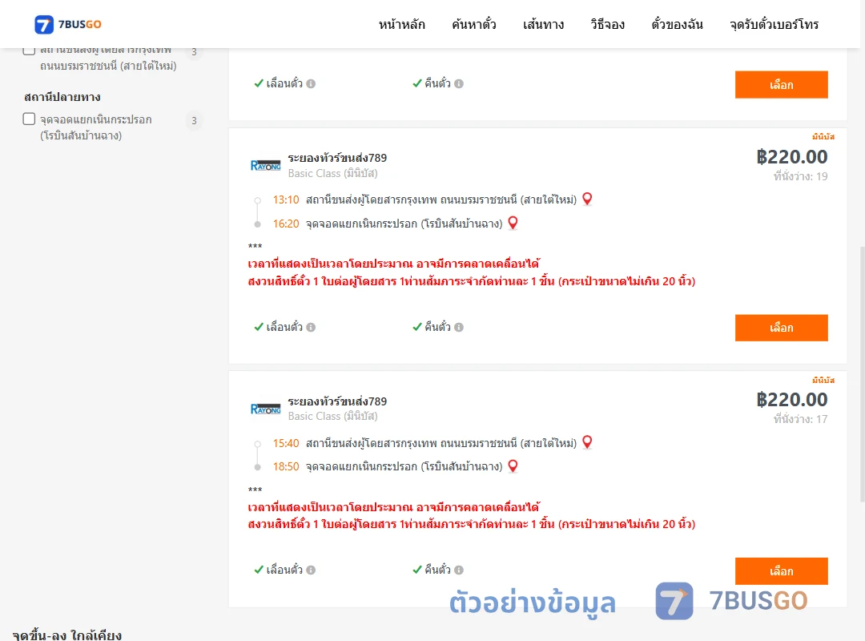Click สถานีปลายทาง filter heading
Screen dimensions: 865x641
coord(62,97)
